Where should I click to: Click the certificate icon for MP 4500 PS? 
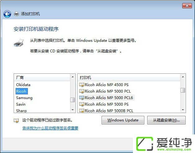point(82,85)
